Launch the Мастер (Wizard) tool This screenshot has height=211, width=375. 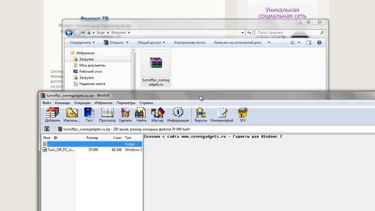(158, 115)
